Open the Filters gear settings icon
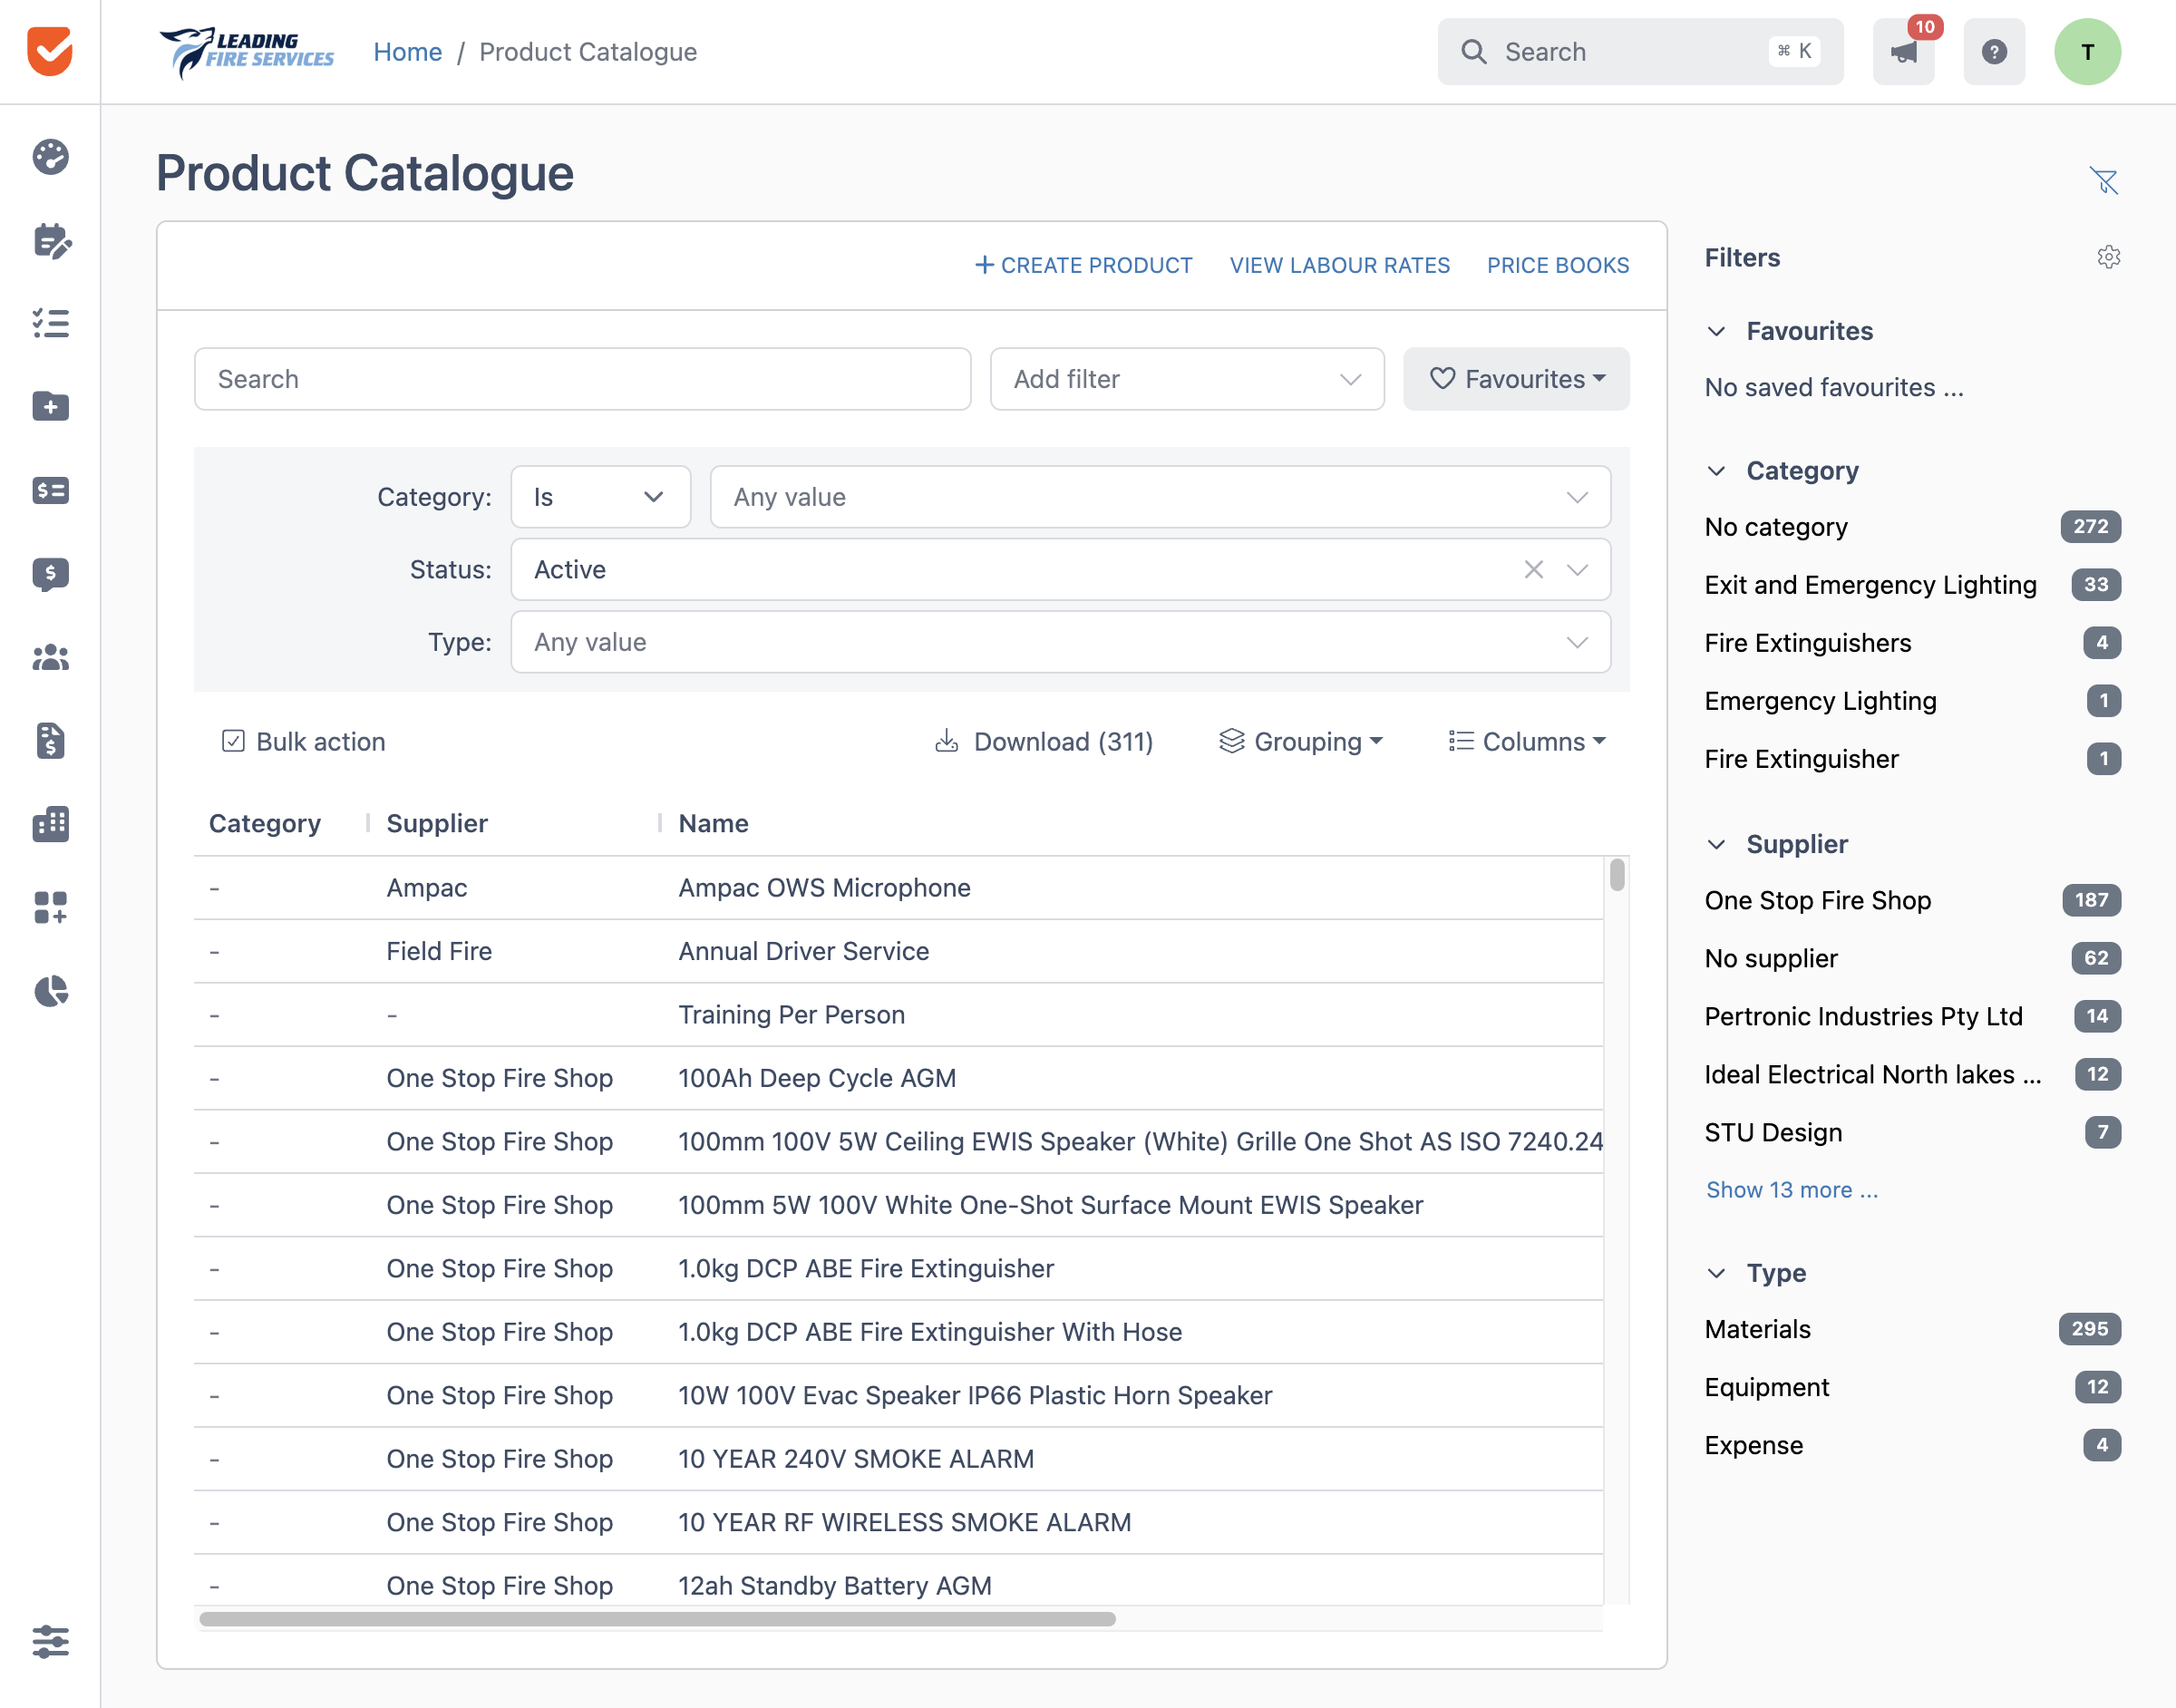This screenshot has width=2176, height=1708. click(x=2108, y=257)
